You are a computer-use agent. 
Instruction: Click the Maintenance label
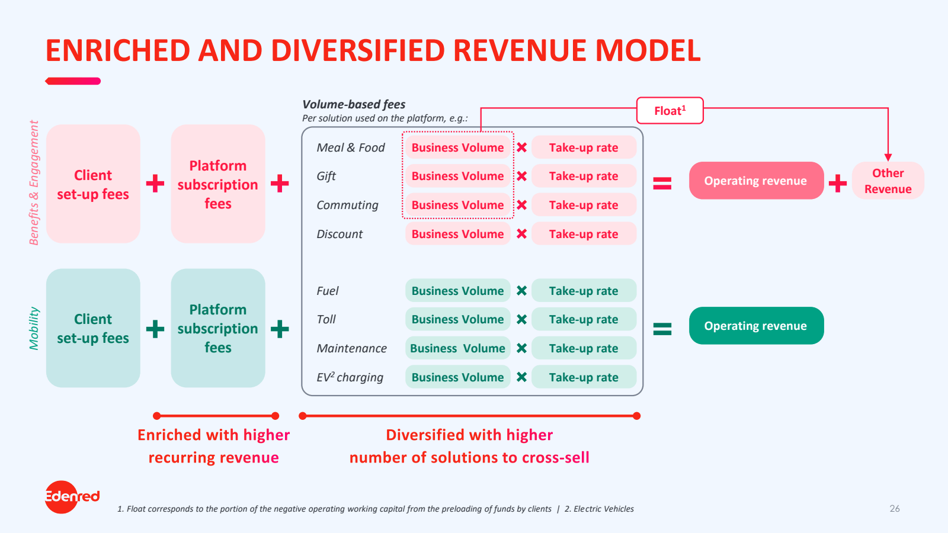(x=352, y=348)
